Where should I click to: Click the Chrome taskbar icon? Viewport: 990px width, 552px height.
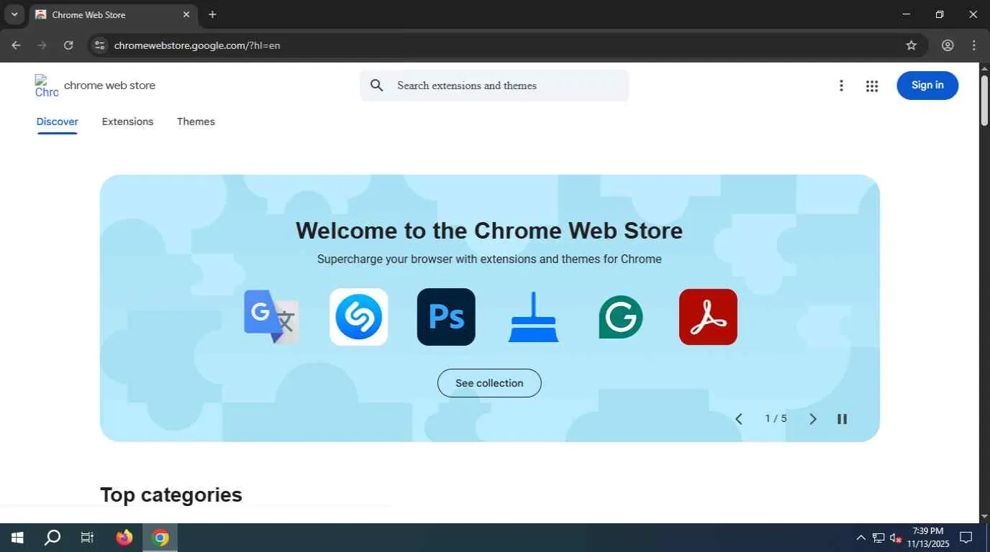(160, 538)
